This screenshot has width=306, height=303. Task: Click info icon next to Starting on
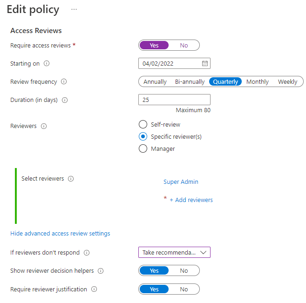(x=47, y=64)
